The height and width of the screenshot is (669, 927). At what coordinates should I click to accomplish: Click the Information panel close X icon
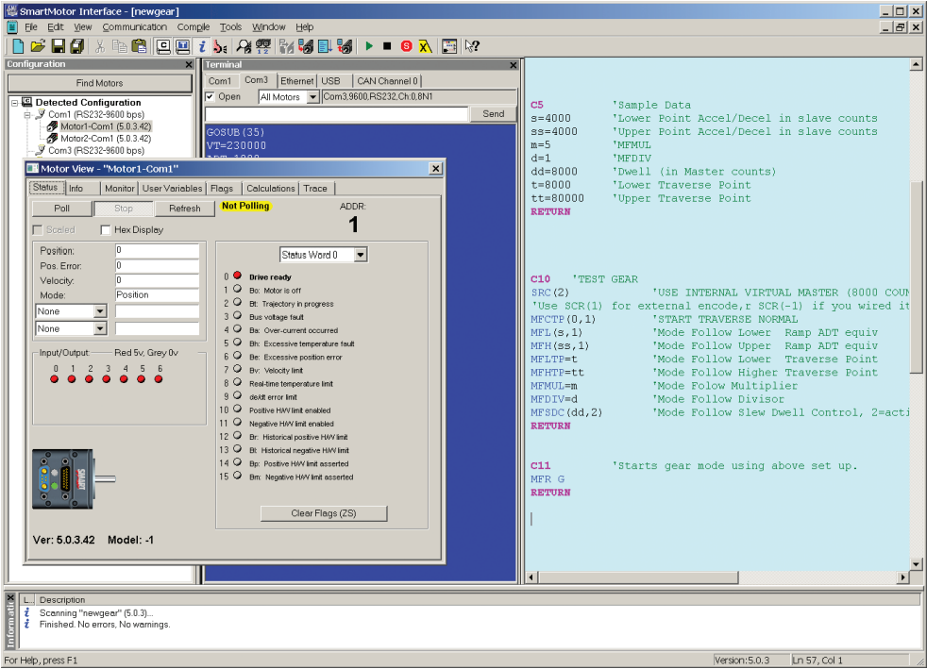10,598
